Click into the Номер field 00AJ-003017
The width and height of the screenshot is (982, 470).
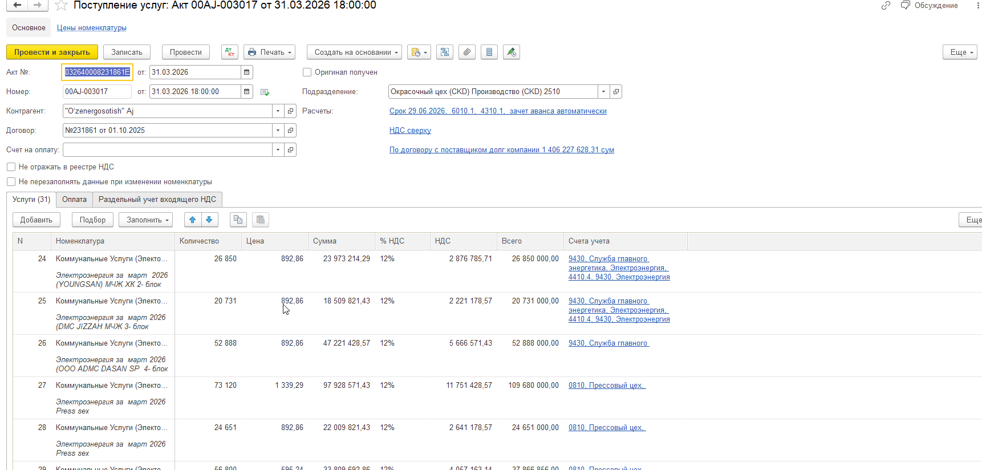(97, 92)
